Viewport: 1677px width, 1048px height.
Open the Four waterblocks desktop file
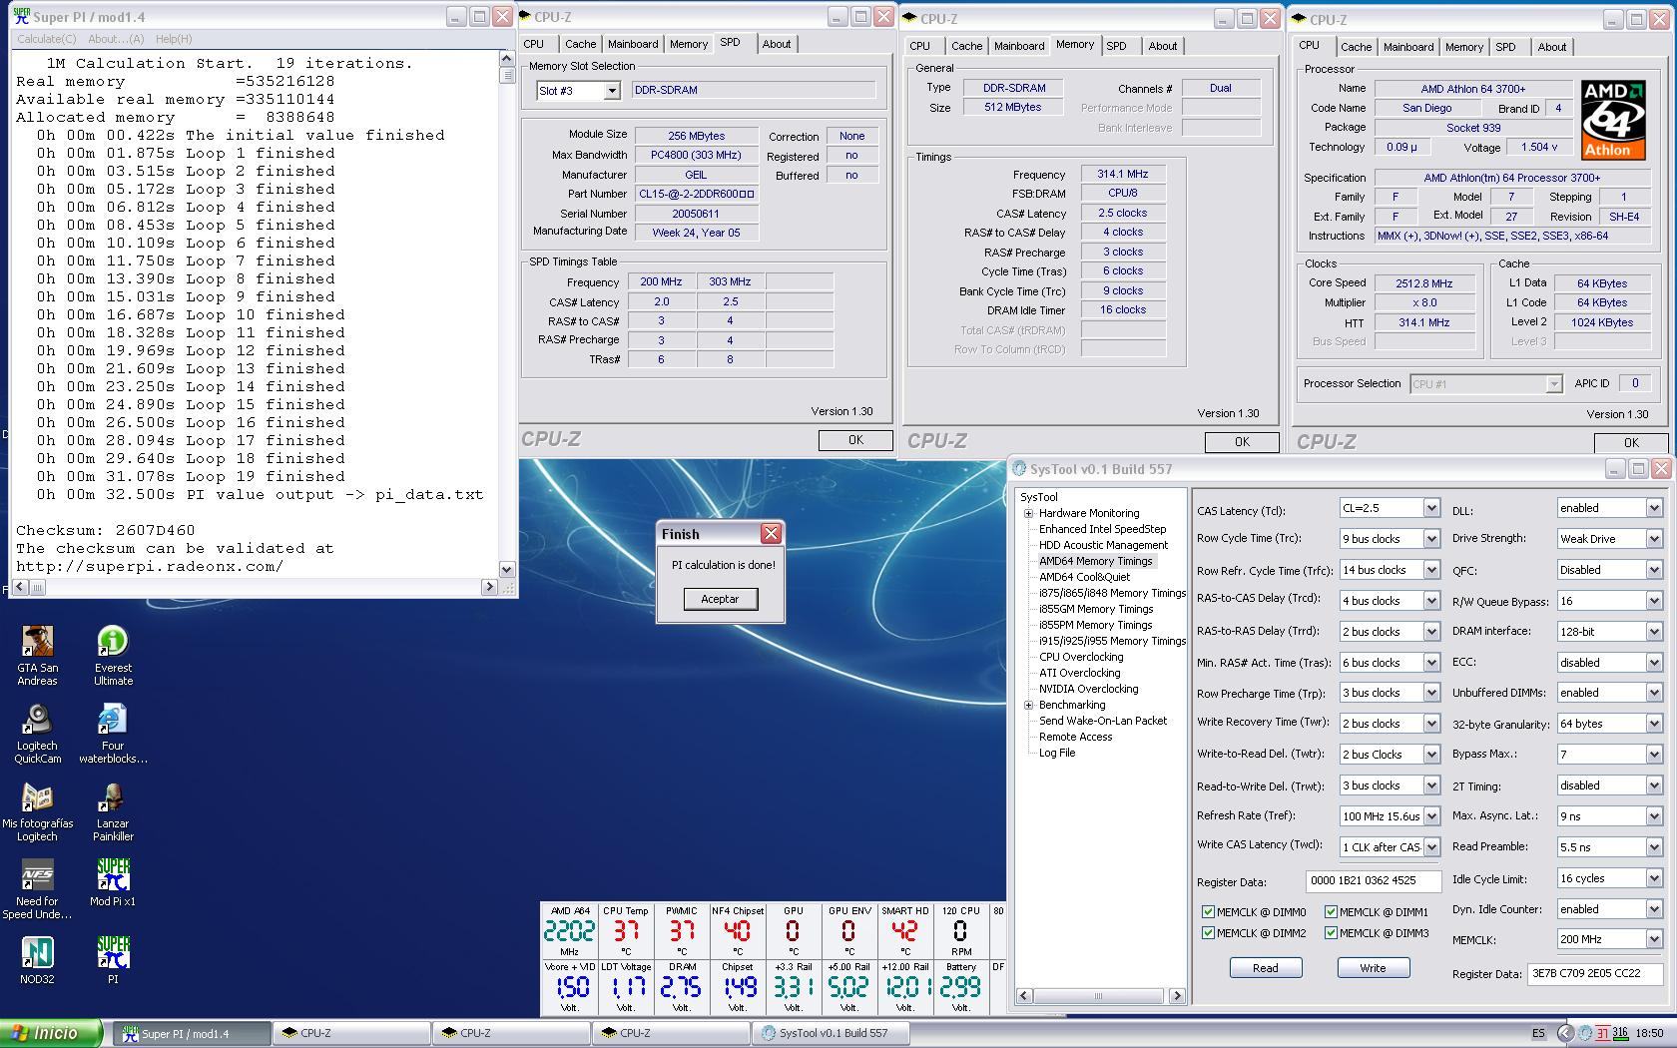point(113,721)
